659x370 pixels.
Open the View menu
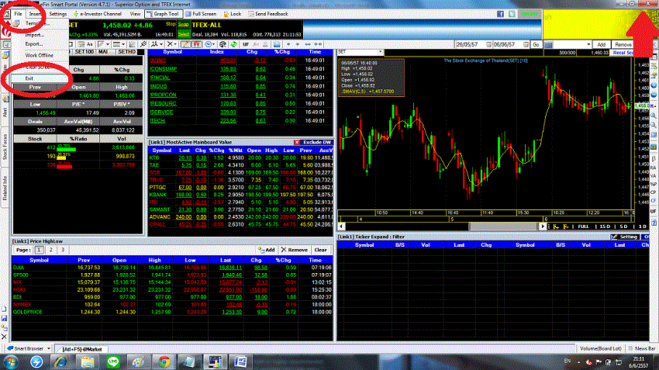[x=135, y=14]
